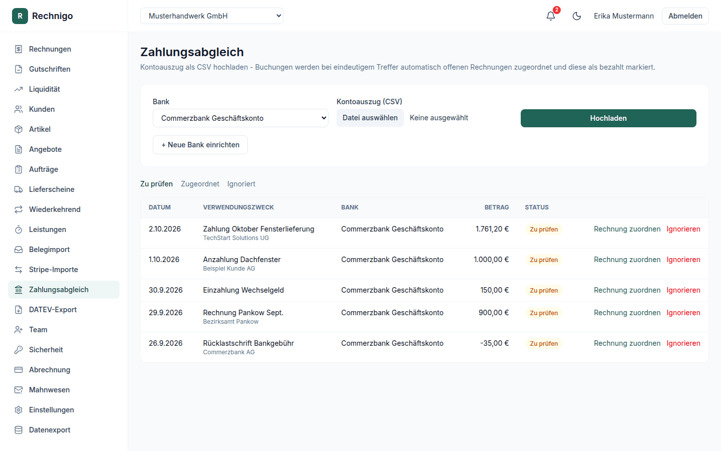The image size is (721, 451).
Task: Click the Gutschriften document icon
Action: [x=19, y=69]
